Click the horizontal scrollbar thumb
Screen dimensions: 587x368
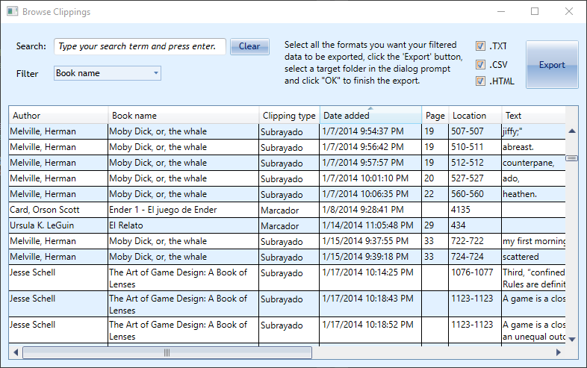tap(167, 352)
